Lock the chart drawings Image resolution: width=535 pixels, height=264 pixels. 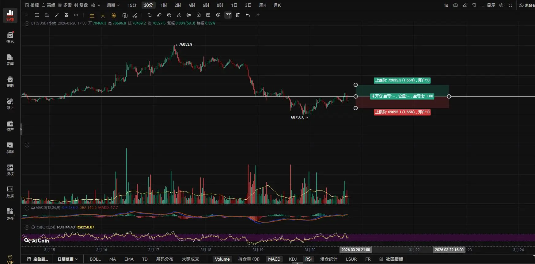pyautogui.click(x=199, y=15)
